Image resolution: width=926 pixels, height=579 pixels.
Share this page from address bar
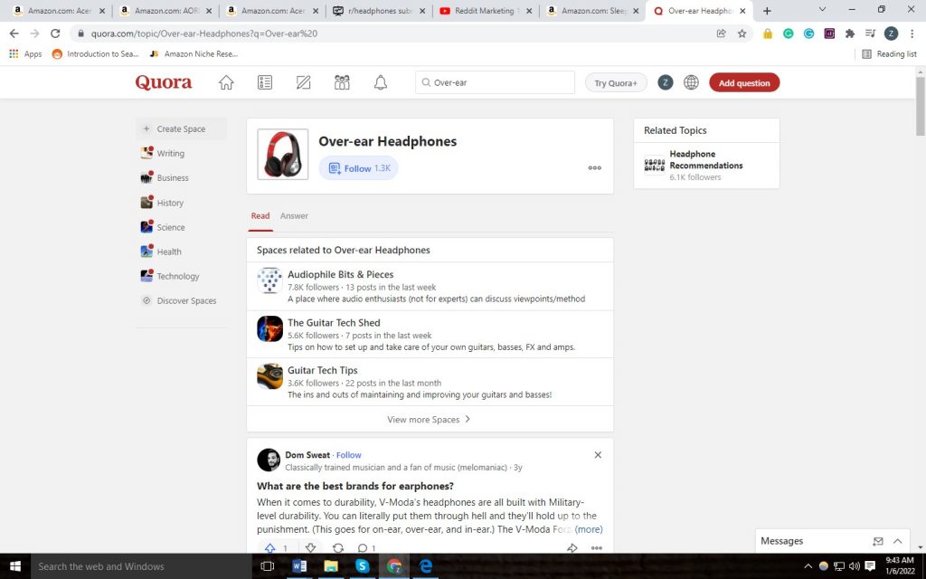(721, 33)
